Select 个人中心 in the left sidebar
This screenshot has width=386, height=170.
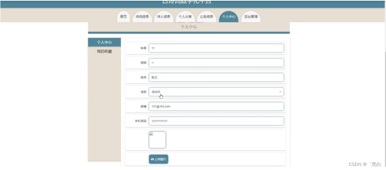(x=104, y=42)
